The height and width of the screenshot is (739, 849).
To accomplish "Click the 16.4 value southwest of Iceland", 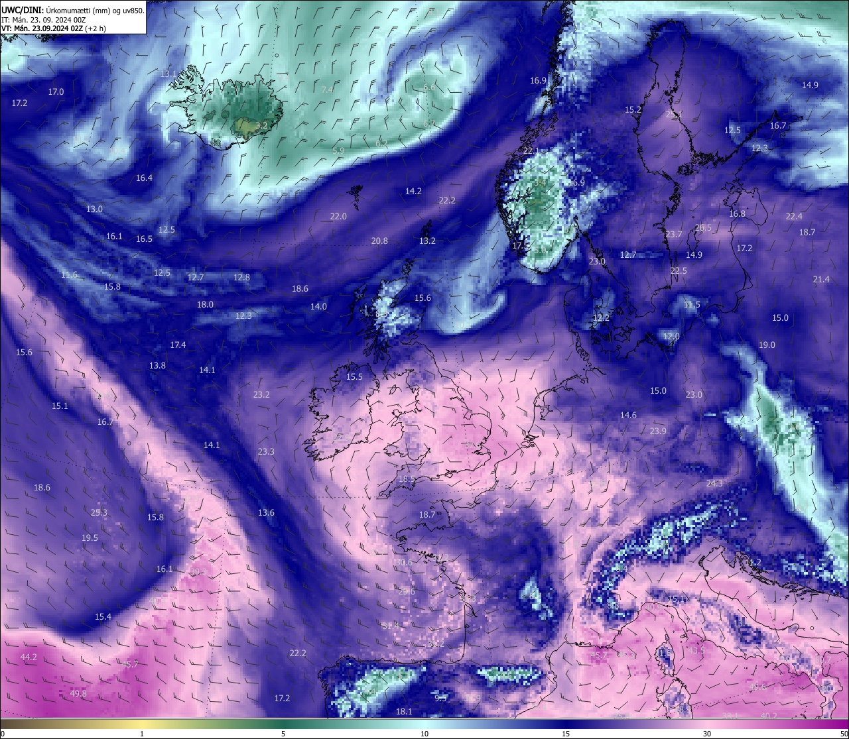I will [144, 178].
